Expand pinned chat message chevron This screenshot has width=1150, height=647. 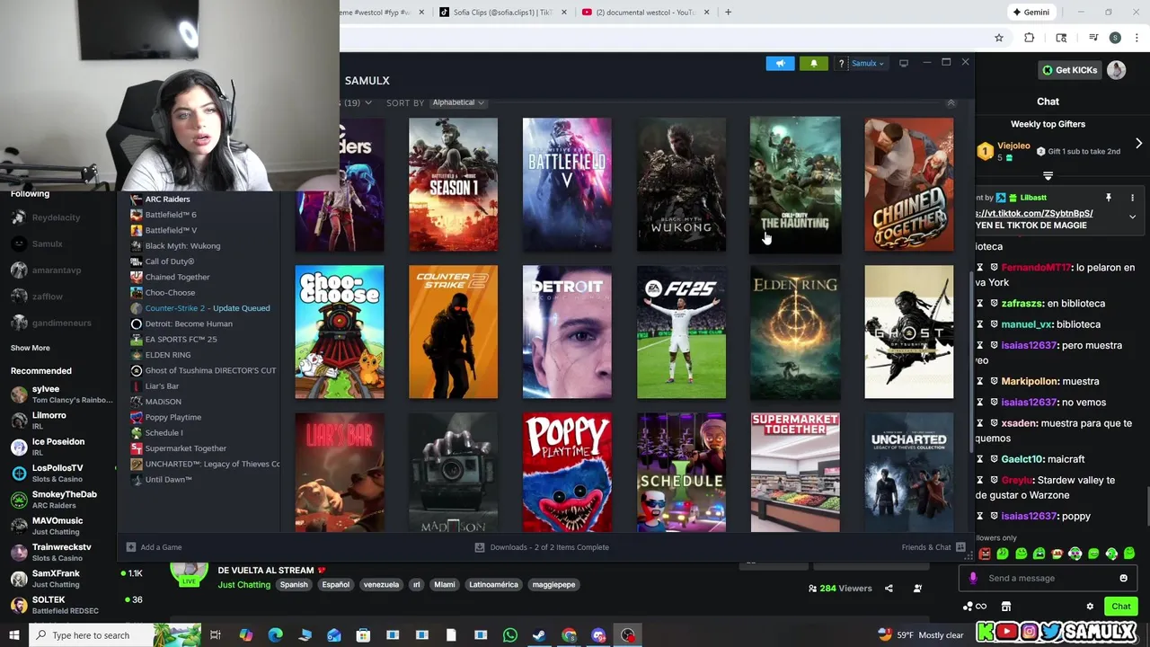[1132, 217]
